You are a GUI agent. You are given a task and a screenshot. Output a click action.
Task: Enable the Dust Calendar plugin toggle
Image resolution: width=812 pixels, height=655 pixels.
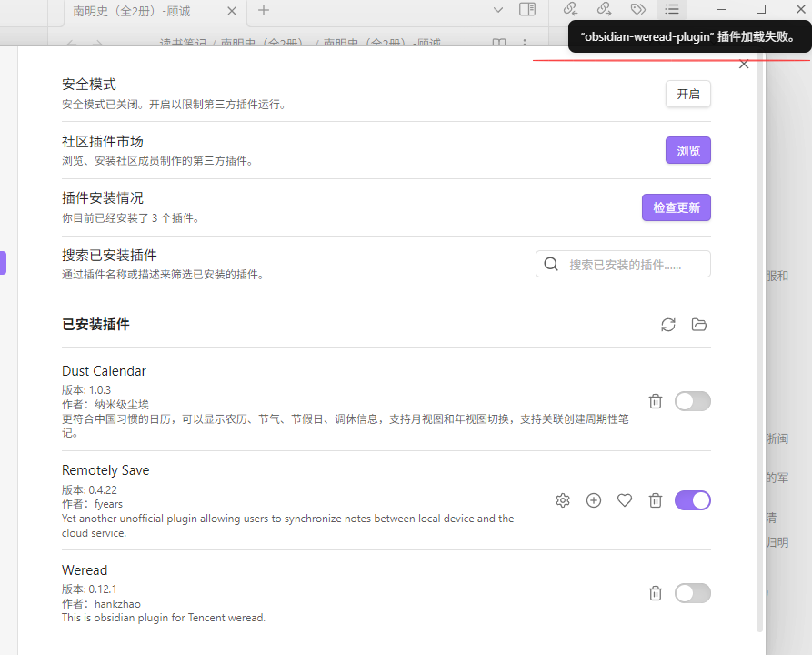pyautogui.click(x=692, y=401)
